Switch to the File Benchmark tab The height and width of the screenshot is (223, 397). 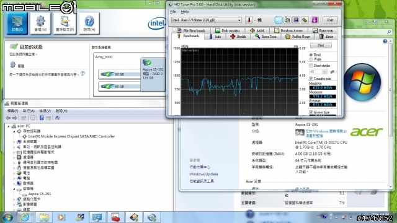(191, 30)
